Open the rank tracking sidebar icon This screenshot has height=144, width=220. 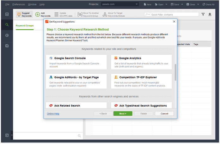pos(7,14)
